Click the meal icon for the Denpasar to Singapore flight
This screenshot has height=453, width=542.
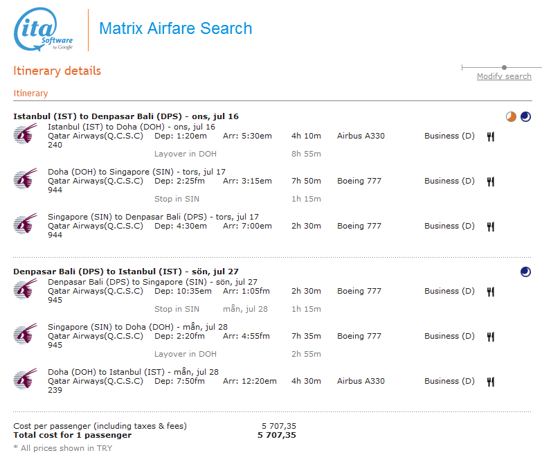(x=491, y=292)
